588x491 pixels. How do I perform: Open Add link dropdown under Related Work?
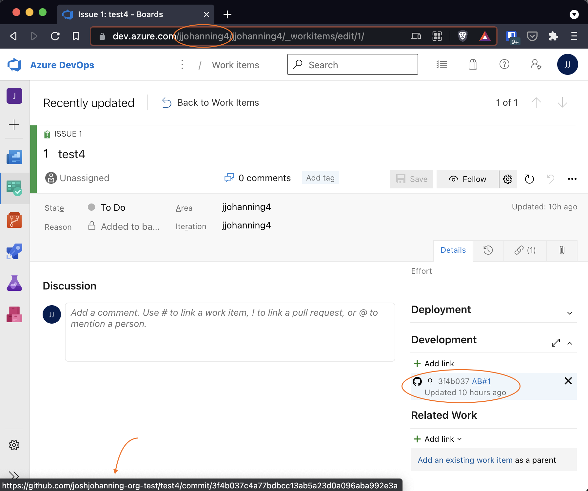pyautogui.click(x=438, y=439)
